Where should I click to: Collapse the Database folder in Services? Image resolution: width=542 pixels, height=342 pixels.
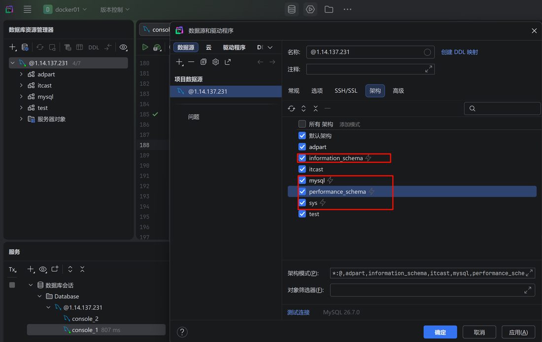point(39,296)
